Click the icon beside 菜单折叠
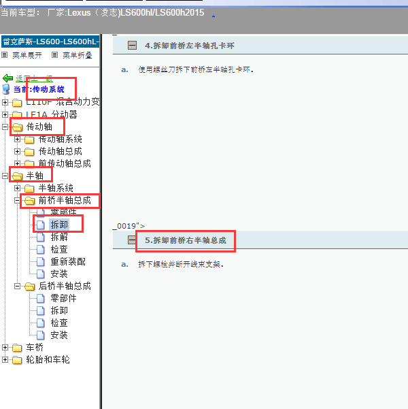 click(x=54, y=54)
